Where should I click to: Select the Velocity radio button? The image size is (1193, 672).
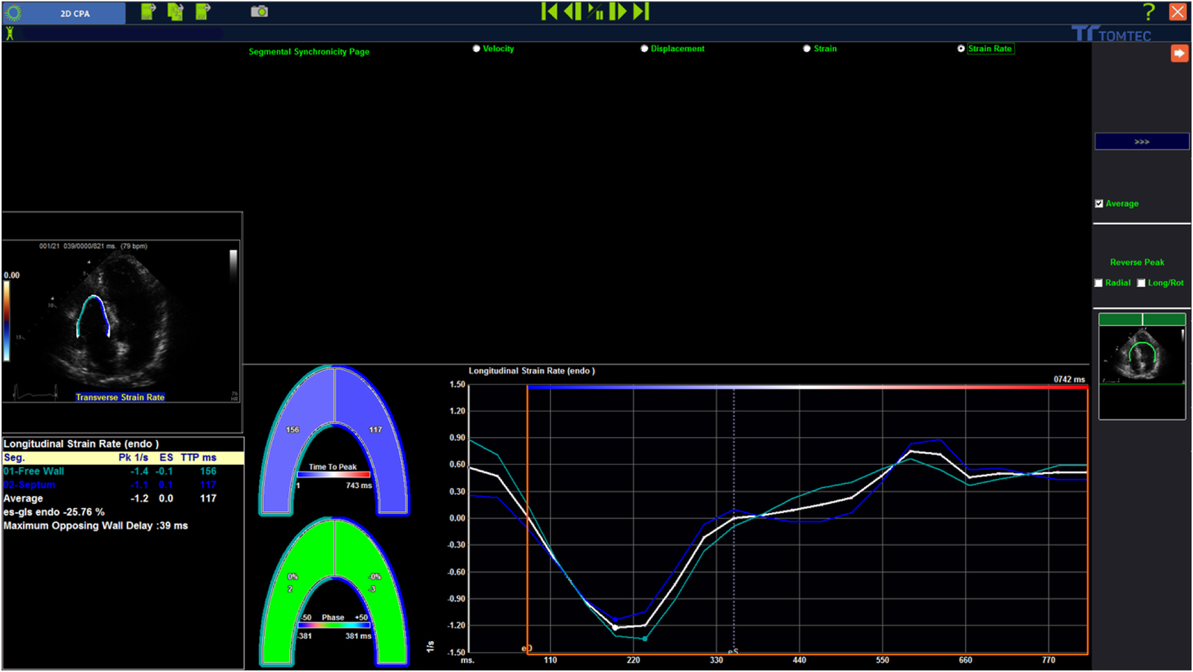click(476, 48)
